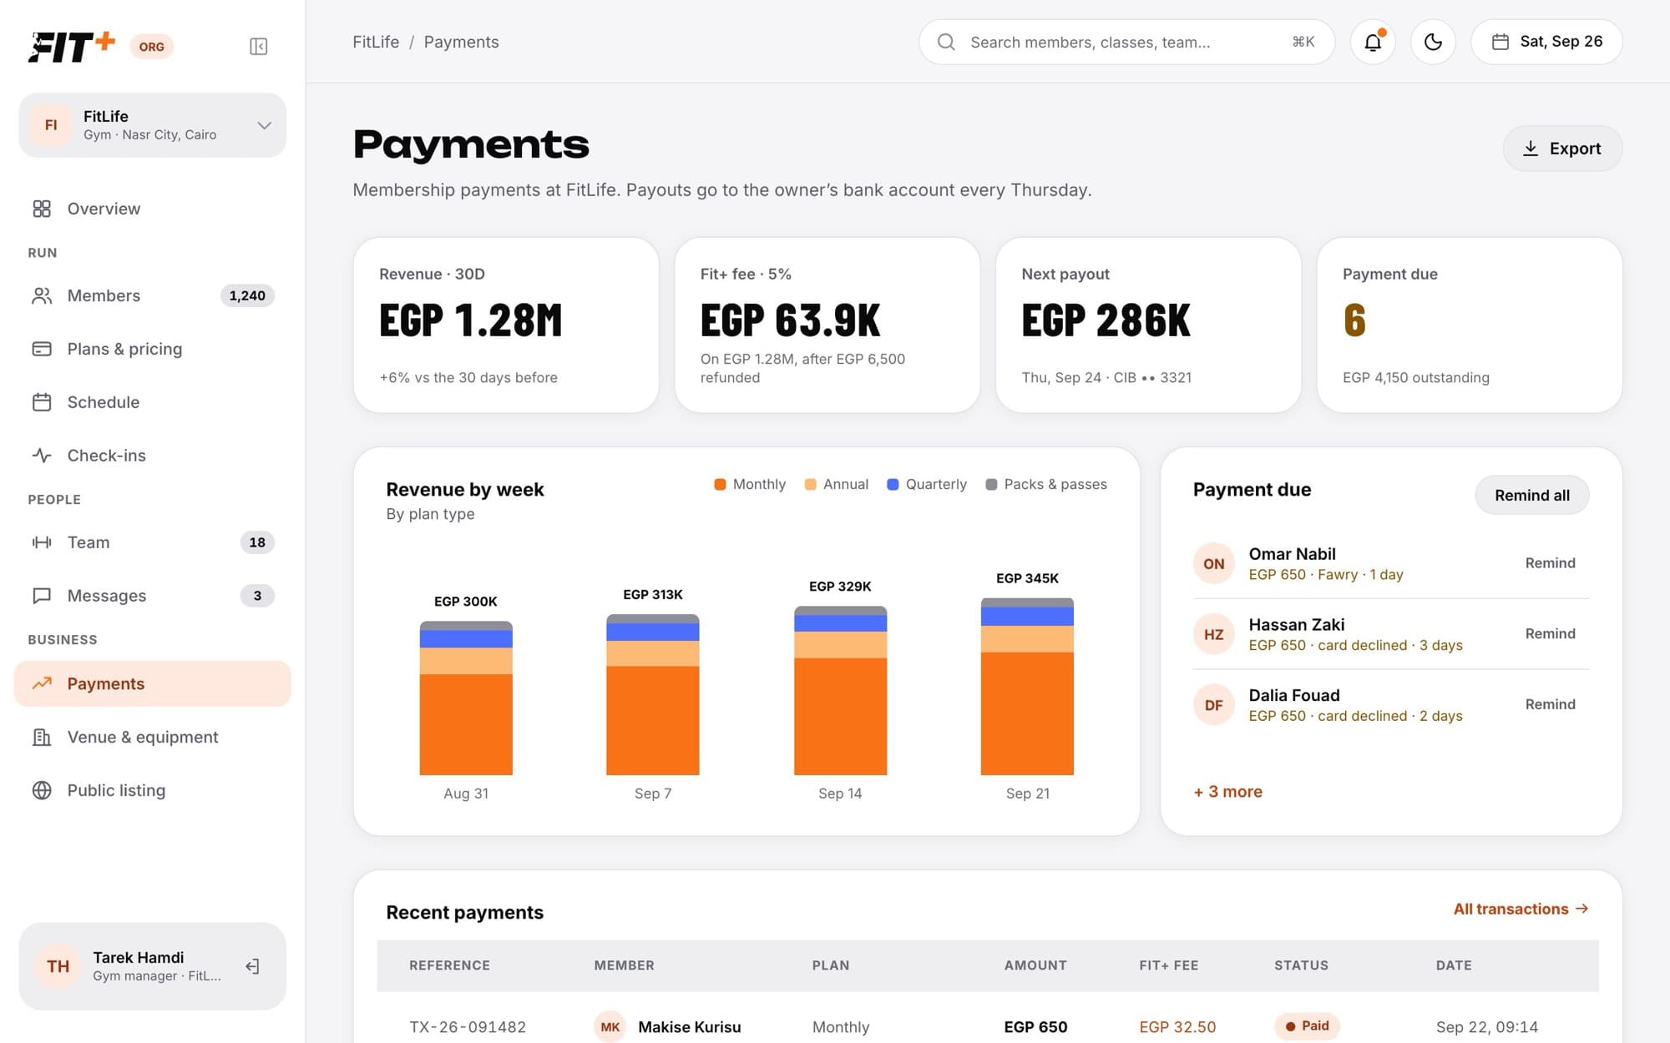The height and width of the screenshot is (1043, 1670).
Task: Click the Check-ins pulse icon
Action: 42,456
